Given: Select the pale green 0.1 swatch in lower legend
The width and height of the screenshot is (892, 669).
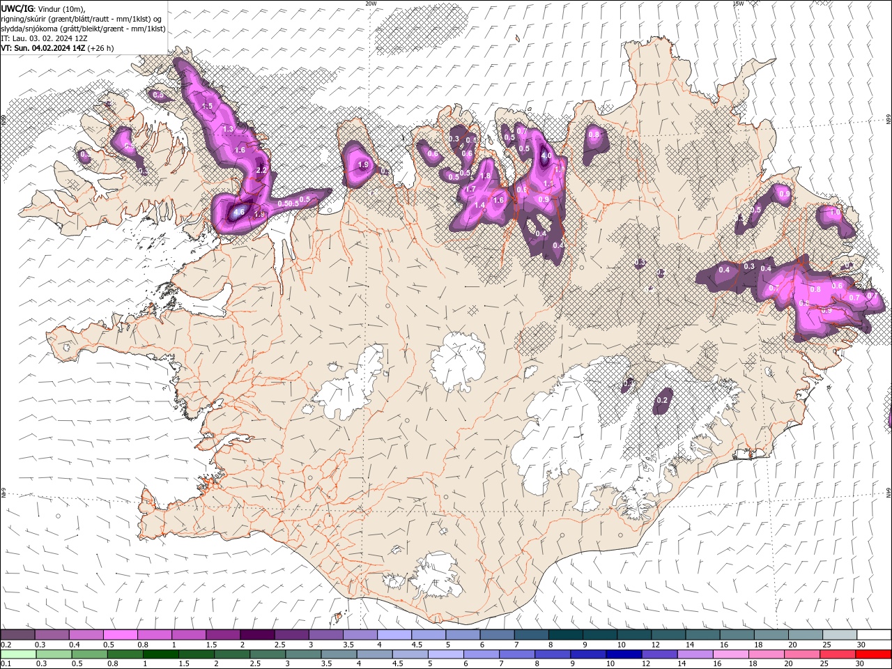Looking at the screenshot, I should 17,654.
